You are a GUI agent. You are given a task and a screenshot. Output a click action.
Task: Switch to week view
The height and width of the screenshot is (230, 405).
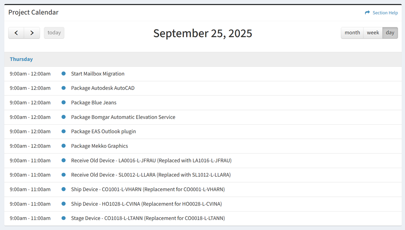point(373,33)
